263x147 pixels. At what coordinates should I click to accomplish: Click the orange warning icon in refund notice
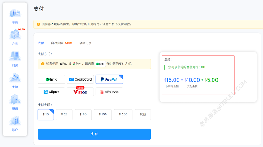tap(38, 24)
